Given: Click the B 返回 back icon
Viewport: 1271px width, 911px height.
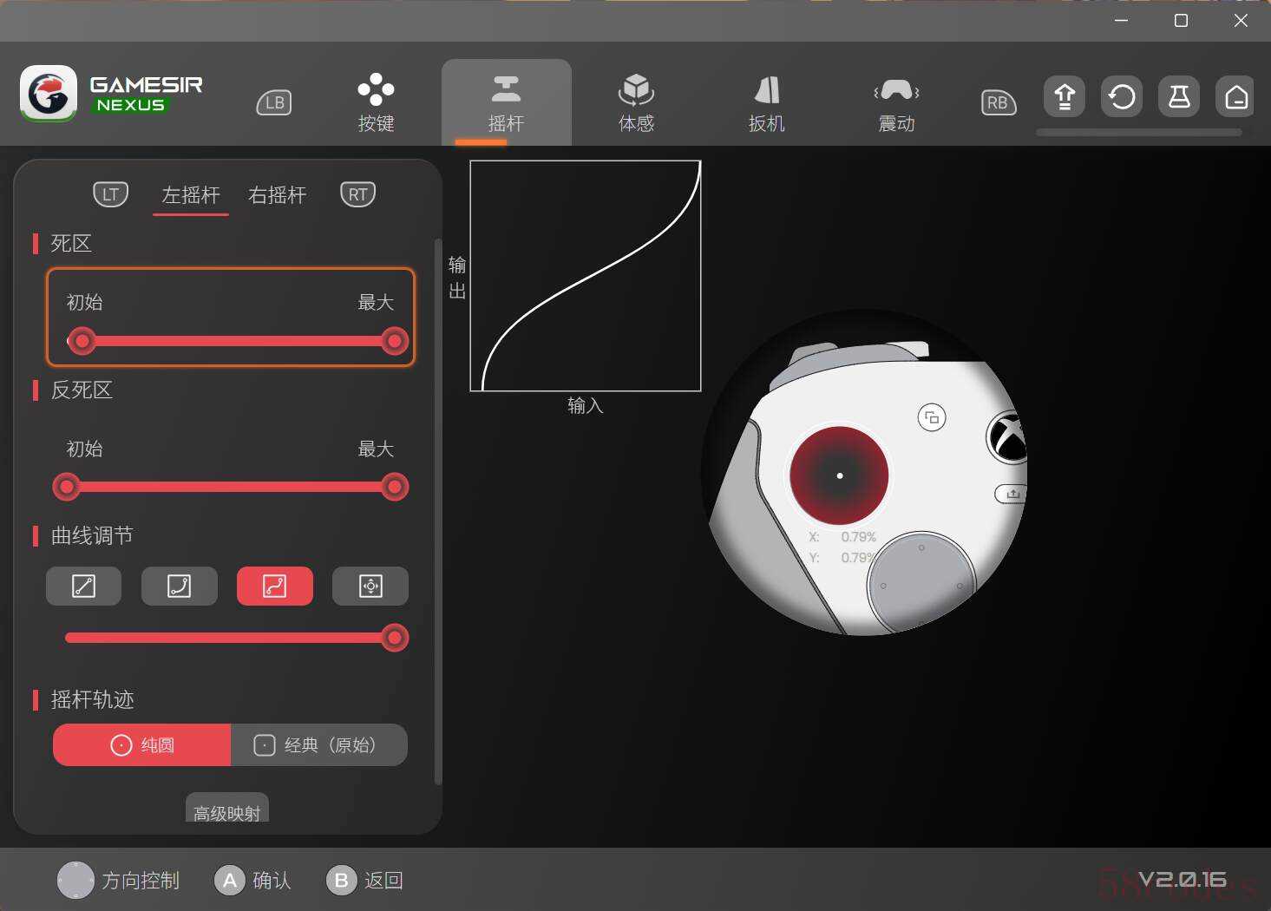Looking at the screenshot, I should pos(342,881).
